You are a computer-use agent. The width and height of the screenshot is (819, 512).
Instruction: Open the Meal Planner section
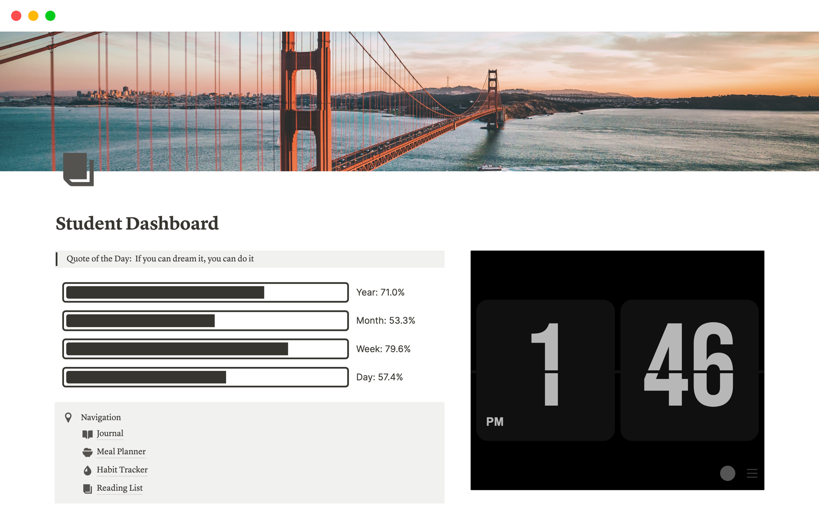point(121,451)
